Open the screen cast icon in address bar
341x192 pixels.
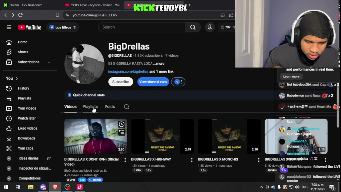point(223,15)
